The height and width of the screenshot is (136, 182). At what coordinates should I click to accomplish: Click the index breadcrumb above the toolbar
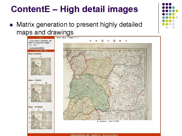click(x=67, y=38)
